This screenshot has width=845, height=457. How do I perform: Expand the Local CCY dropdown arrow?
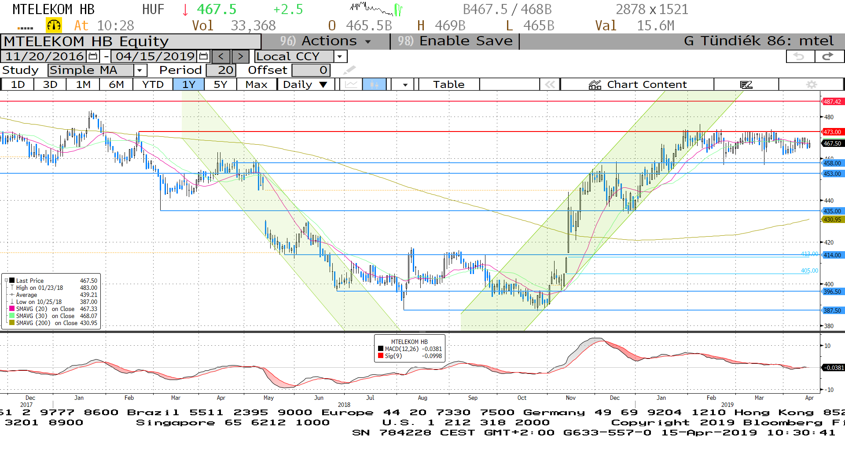pyautogui.click(x=340, y=57)
